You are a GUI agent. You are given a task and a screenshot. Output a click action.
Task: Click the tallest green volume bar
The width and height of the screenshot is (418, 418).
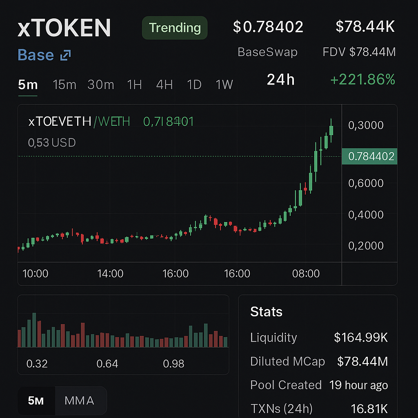point(34,330)
